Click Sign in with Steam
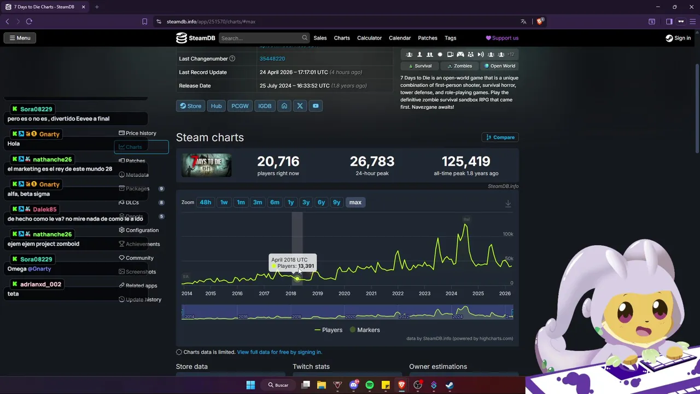 [678, 38]
